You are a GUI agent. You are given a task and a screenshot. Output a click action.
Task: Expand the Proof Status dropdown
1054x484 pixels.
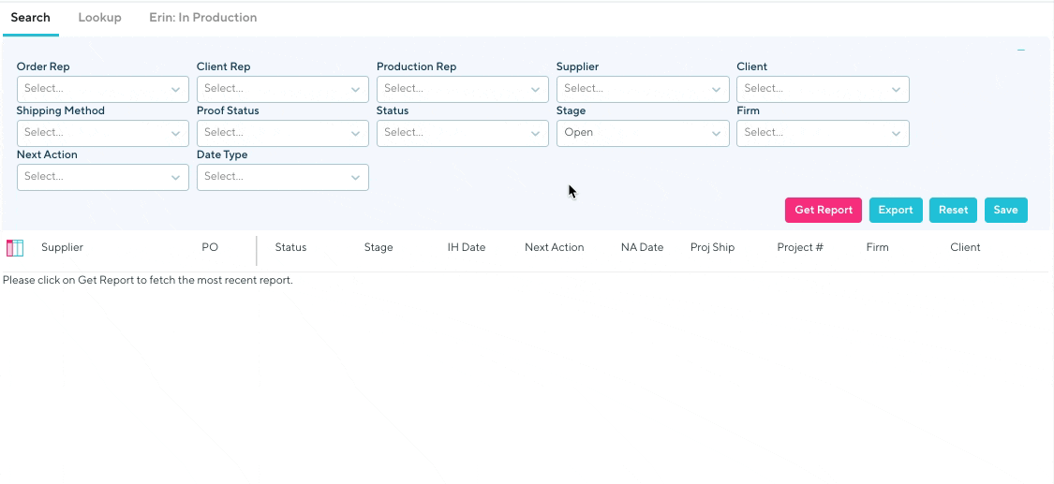pyautogui.click(x=282, y=133)
